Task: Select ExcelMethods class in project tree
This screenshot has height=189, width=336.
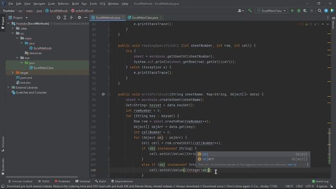Action: point(40,48)
